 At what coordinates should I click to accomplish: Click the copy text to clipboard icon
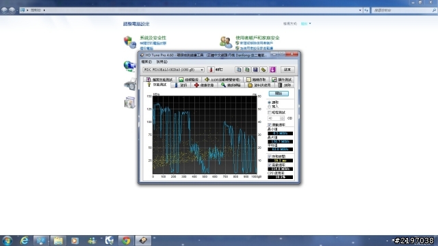pyautogui.click(x=239, y=70)
